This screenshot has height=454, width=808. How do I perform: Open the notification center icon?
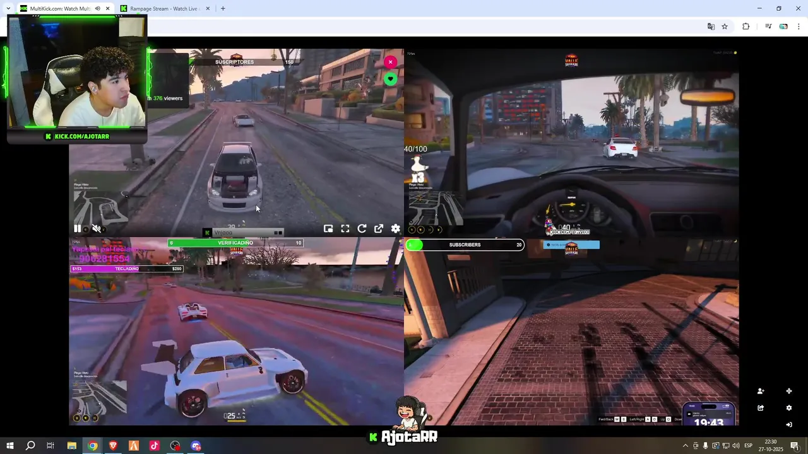click(x=795, y=446)
